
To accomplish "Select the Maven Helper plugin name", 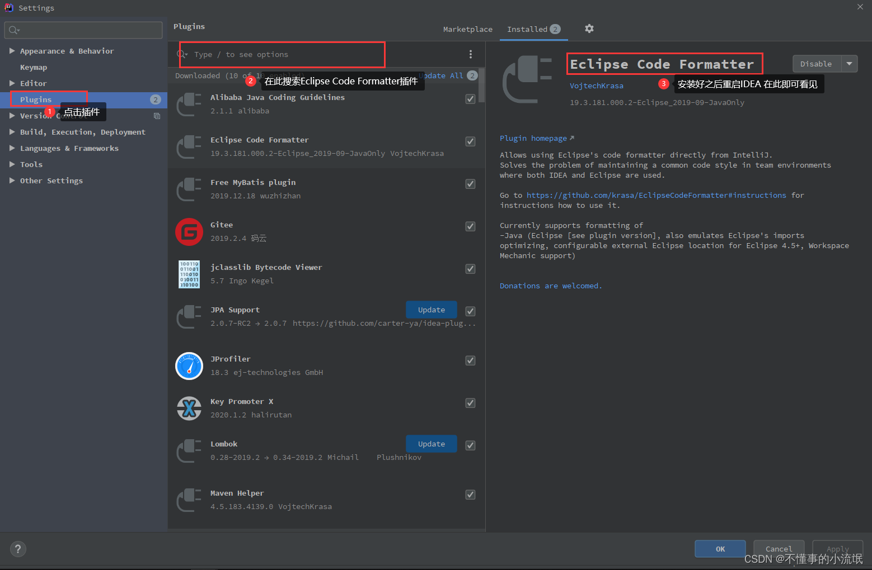I will (237, 493).
